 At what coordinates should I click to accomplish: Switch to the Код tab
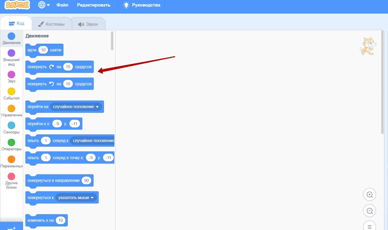[16, 23]
